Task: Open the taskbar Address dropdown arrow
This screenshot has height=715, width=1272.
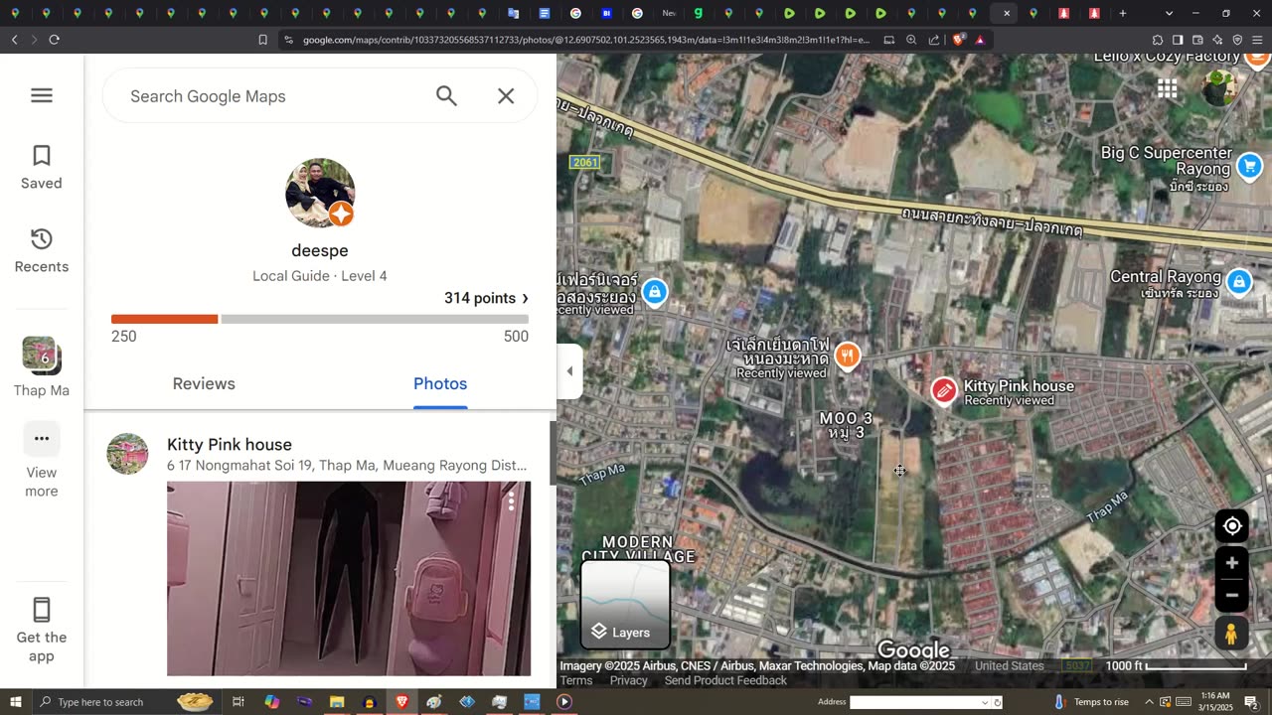Action: pyautogui.click(x=986, y=702)
